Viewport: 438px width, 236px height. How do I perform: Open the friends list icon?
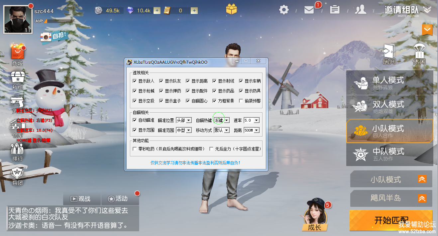[x=361, y=10]
